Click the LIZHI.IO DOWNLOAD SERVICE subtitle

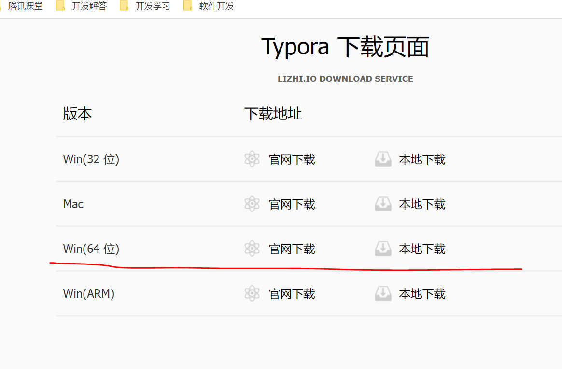coord(345,79)
